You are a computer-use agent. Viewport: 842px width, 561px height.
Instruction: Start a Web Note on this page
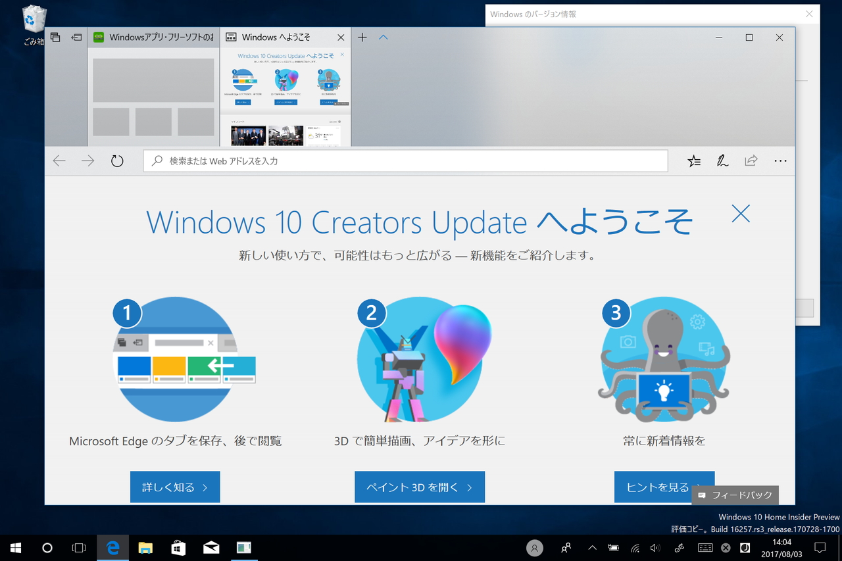[722, 160]
